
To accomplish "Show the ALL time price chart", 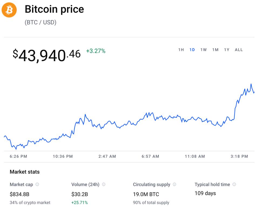I will 239,50.
